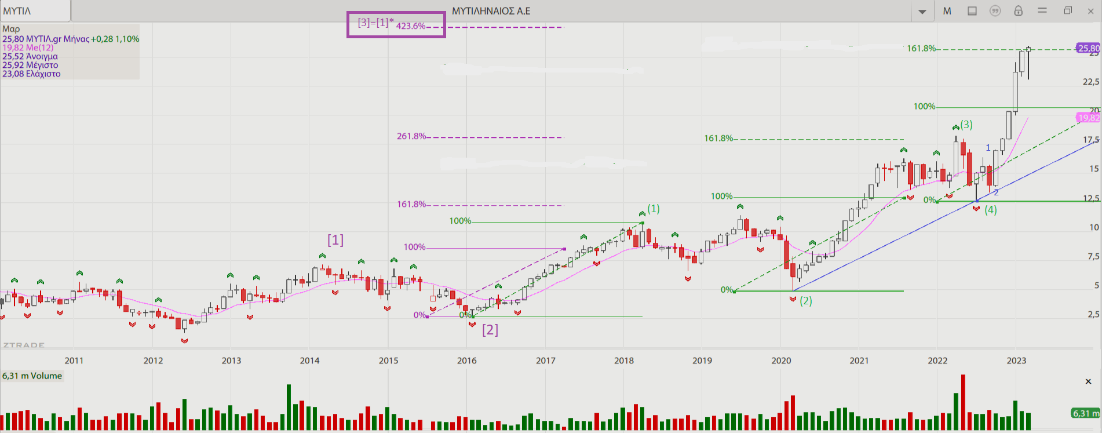1102x433 pixels.
Task: Select the wave (3) annotation label
Action: point(966,125)
